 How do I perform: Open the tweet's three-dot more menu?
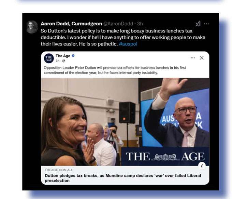coord(206,24)
